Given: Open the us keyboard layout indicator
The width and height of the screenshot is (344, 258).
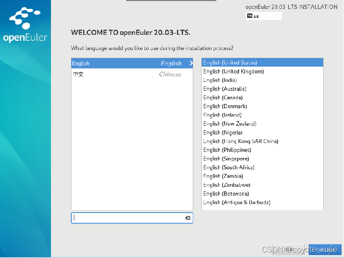Looking at the screenshot, I should coord(264,16).
